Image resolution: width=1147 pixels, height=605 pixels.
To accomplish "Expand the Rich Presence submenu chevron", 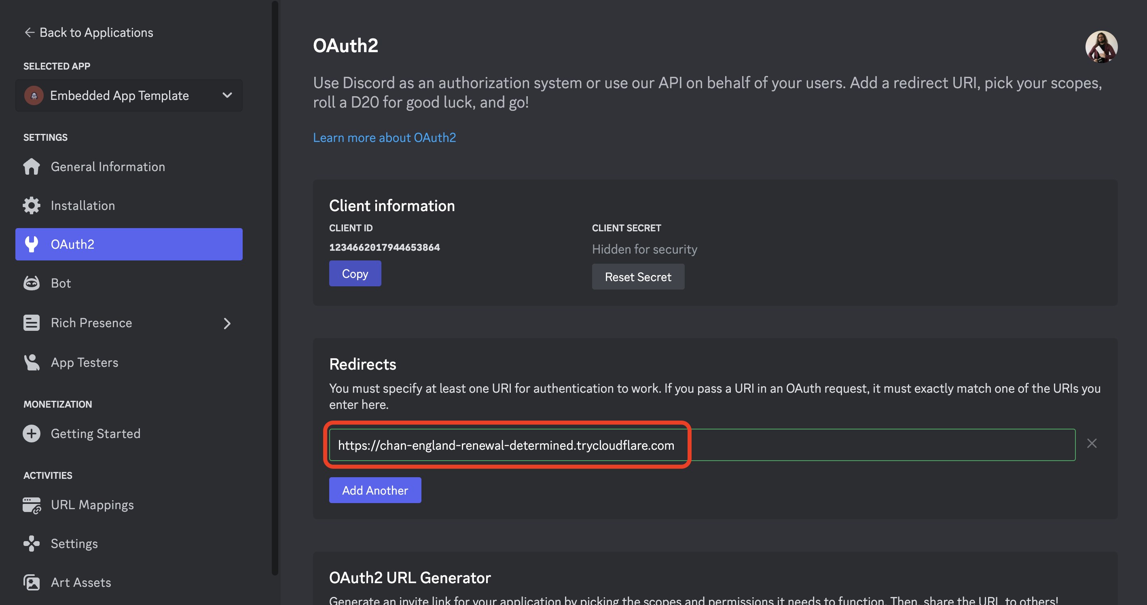I will [x=227, y=323].
